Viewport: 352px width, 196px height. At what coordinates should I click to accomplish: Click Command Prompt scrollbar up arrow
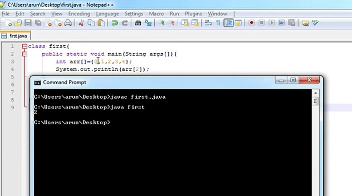tap(315, 93)
